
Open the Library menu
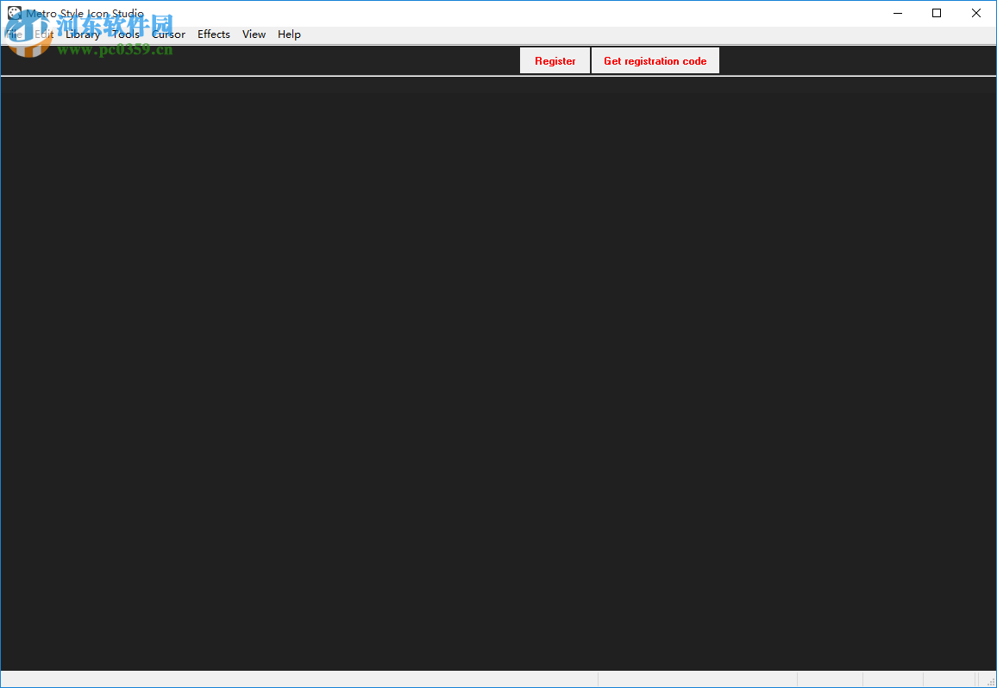pyautogui.click(x=83, y=34)
